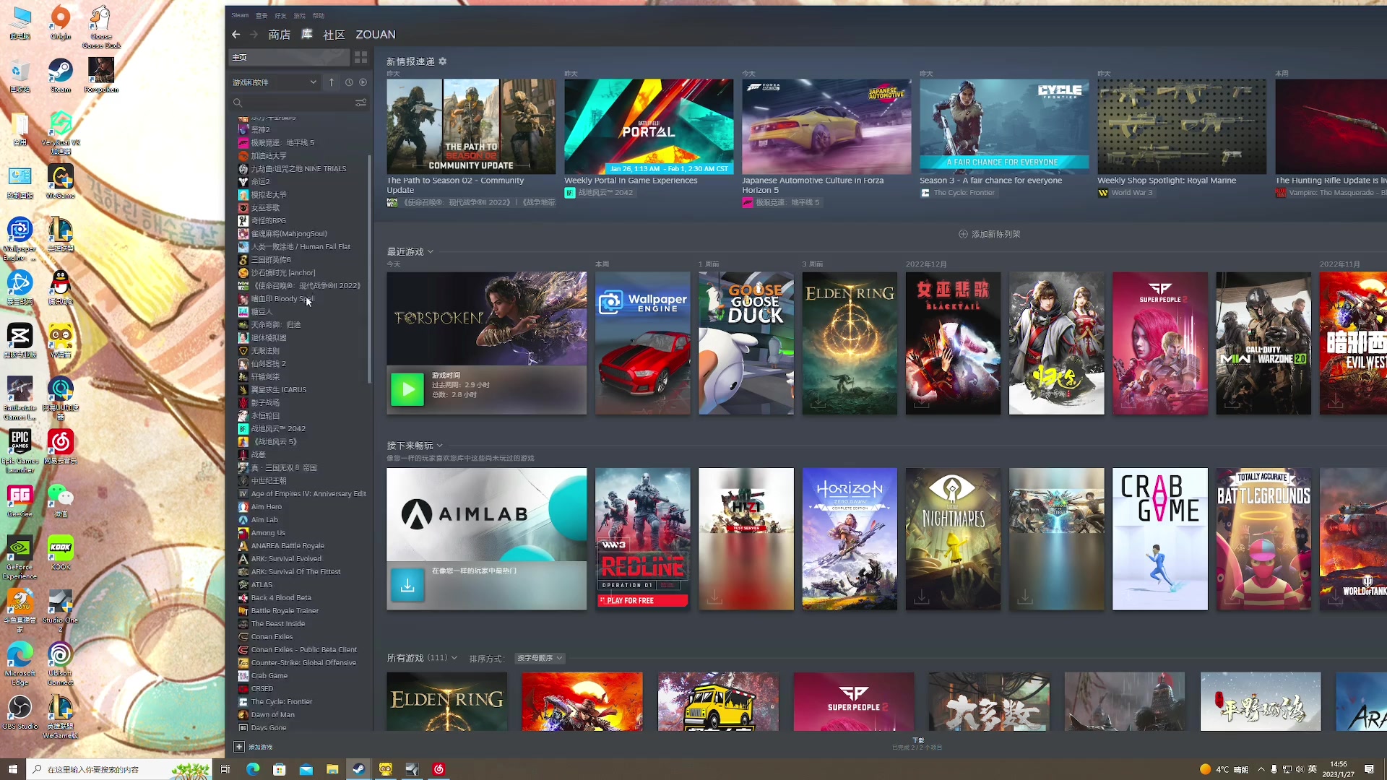Click 添加新陈列架 text link

[x=995, y=234]
